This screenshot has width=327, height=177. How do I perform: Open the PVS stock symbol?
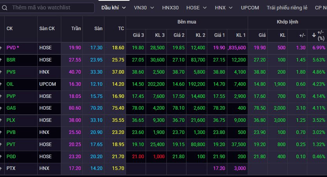pyautogui.click(x=11, y=72)
